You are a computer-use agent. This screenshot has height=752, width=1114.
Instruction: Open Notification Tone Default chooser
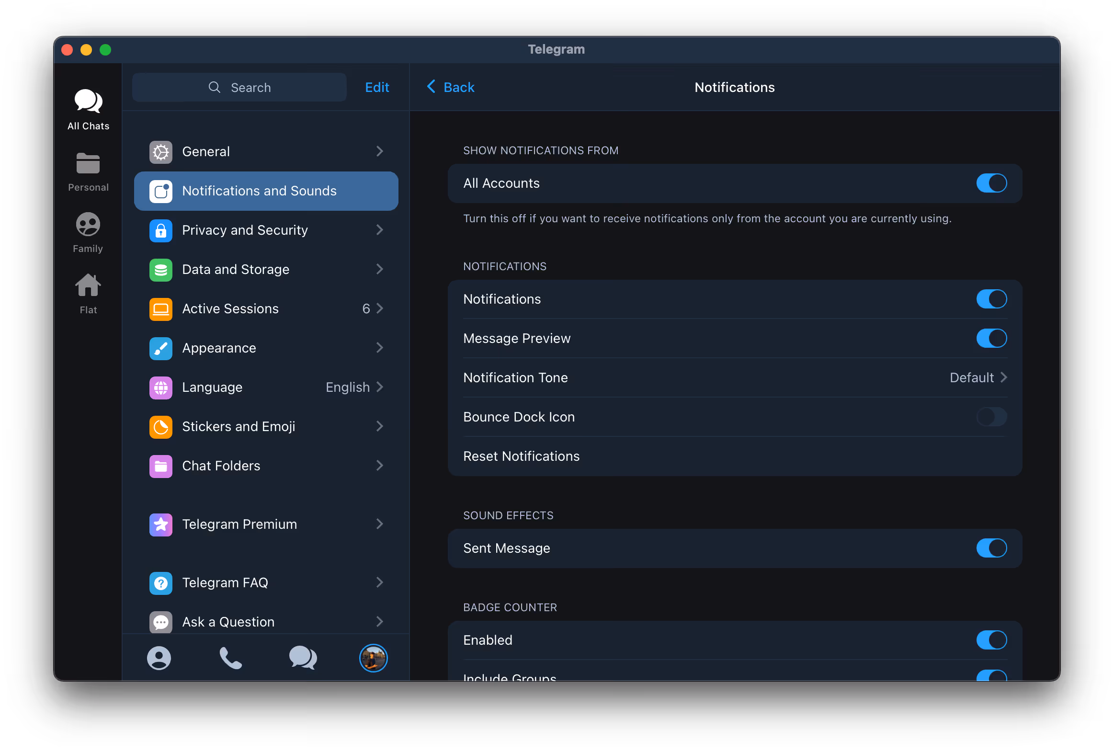pos(978,378)
